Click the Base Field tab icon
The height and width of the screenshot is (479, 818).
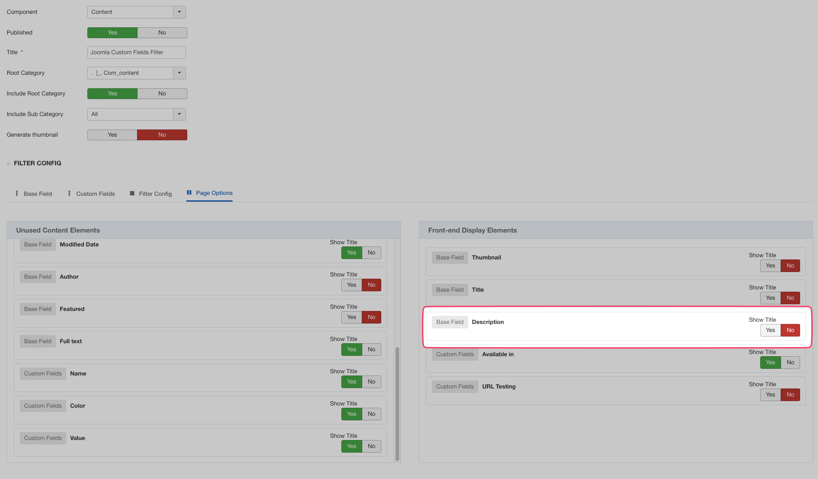(17, 194)
